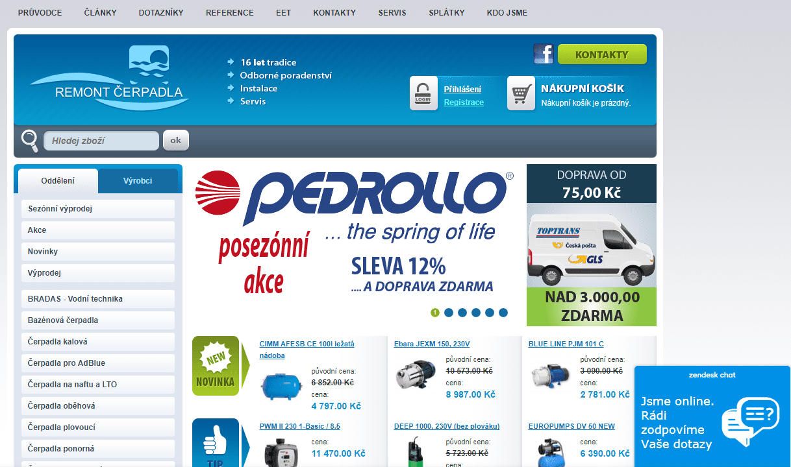
Task: Click the Remont Čerpadla logo
Action: click(108, 78)
